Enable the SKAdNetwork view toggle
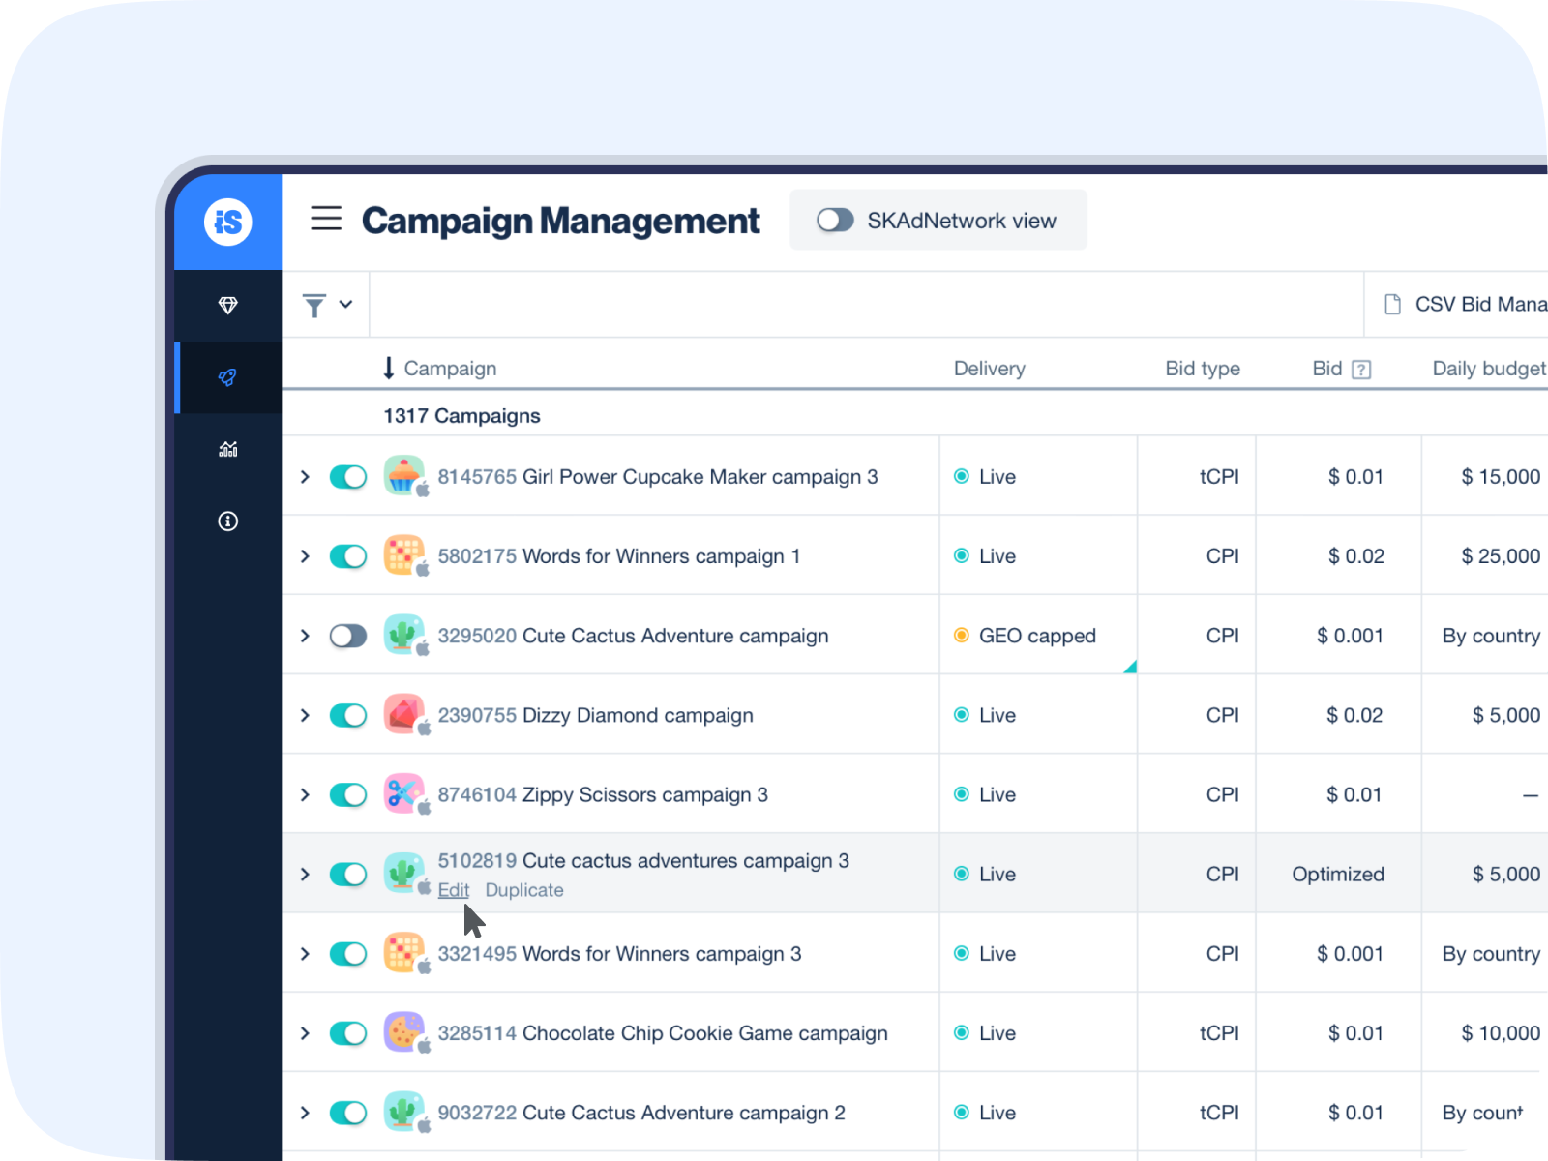The height and width of the screenshot is (1161, 1548). click(835, 221)
